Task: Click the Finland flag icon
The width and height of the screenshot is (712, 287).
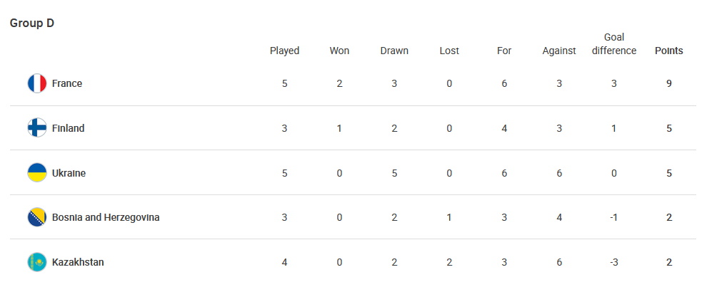Action: pyautogui.click(x=37, y=127)
